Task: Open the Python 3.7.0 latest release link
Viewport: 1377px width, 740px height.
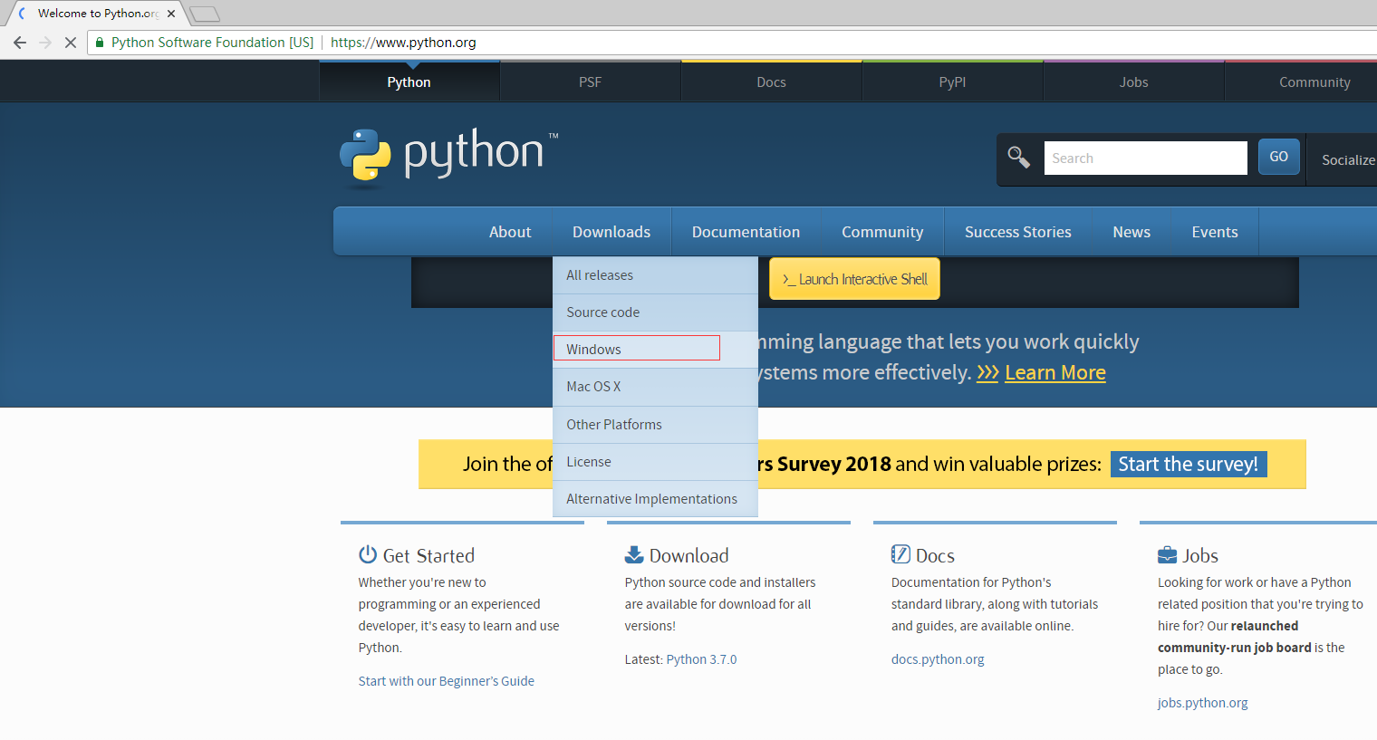Action: pyautogui.click(x=702, y=659)
